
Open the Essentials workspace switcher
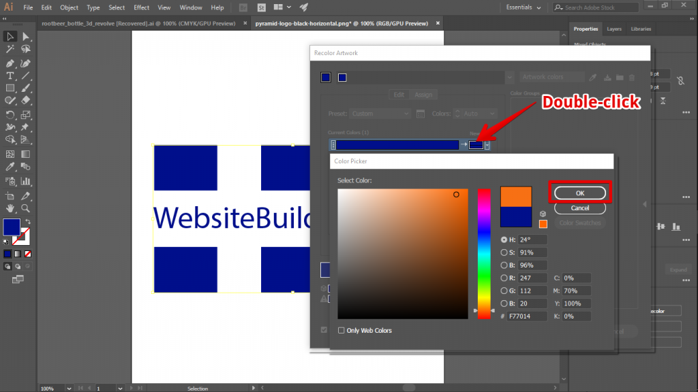pos(522,7)
